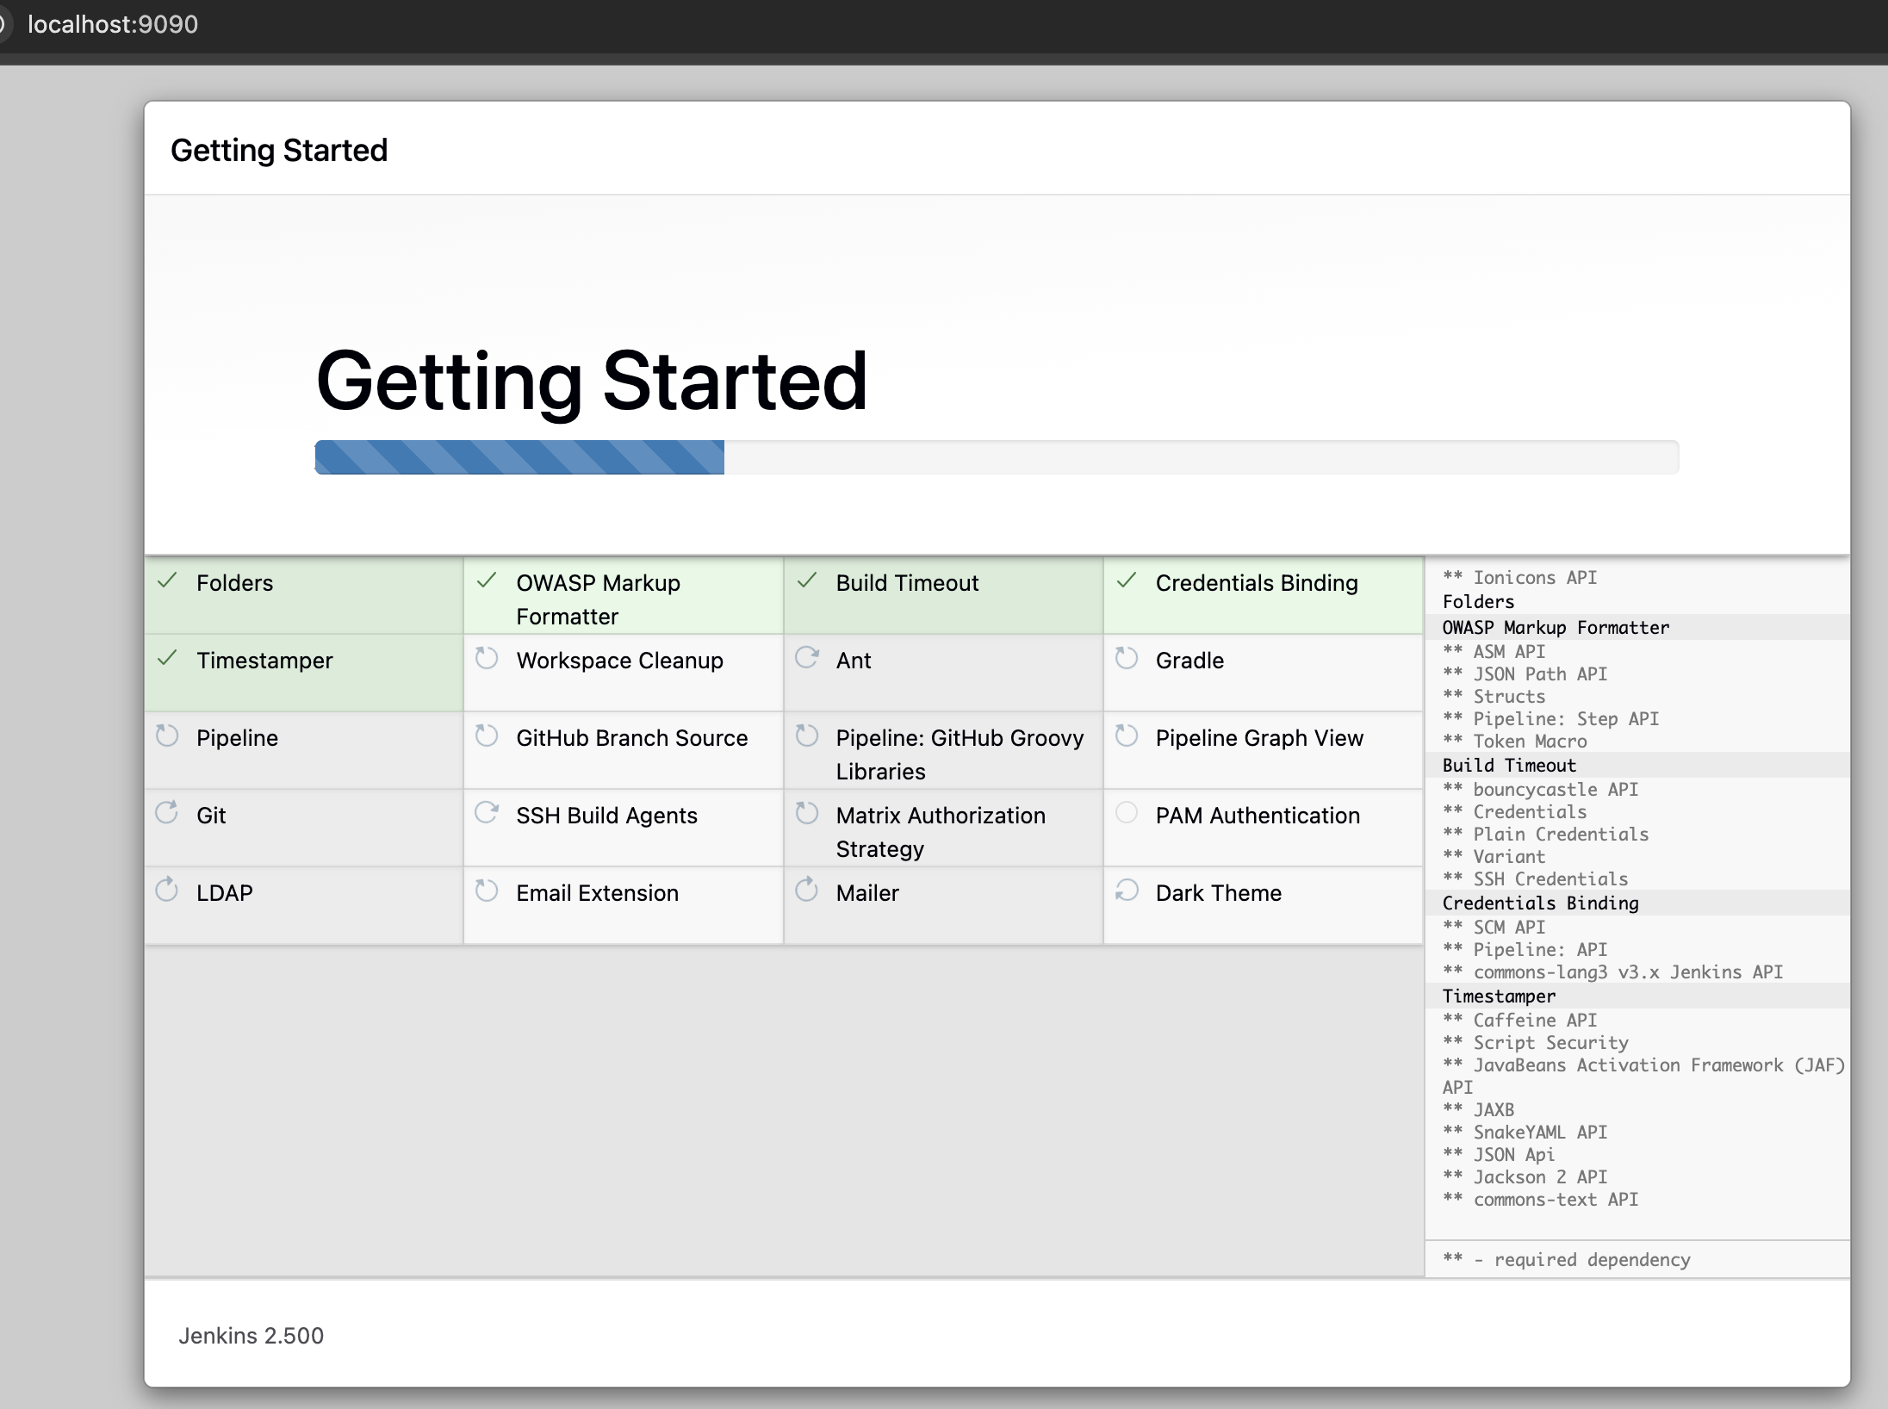Click the localhost:9090 address bar

[x=113, y=24]
